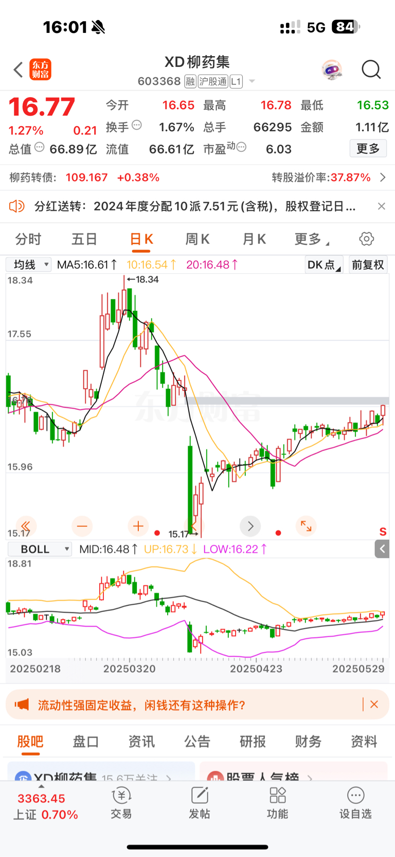Viewport: 395px width, 857px height.
Task: Open 均线 indicator dropdown
Action: pyautogui.click(x=28, y=265)
